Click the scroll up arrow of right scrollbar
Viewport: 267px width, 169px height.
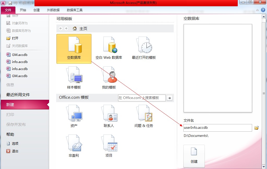point(264,17)
